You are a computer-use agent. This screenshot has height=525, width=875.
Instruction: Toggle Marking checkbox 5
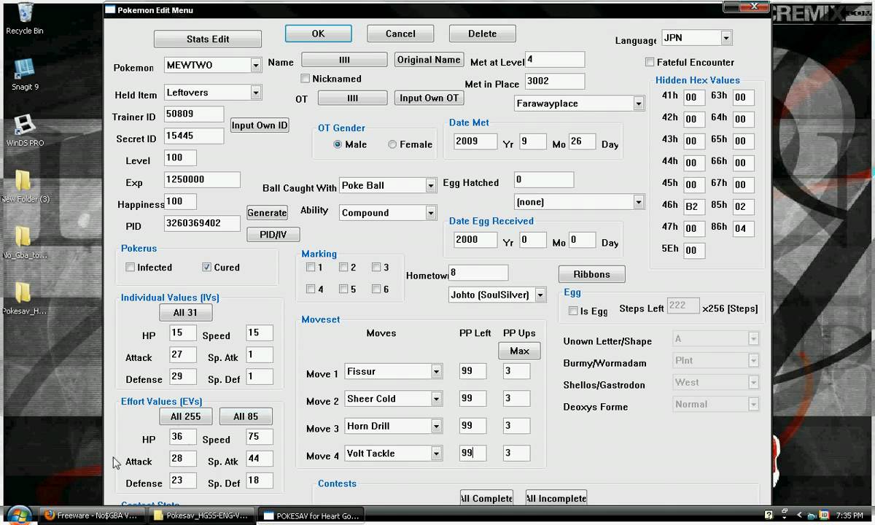pos(343,289)
